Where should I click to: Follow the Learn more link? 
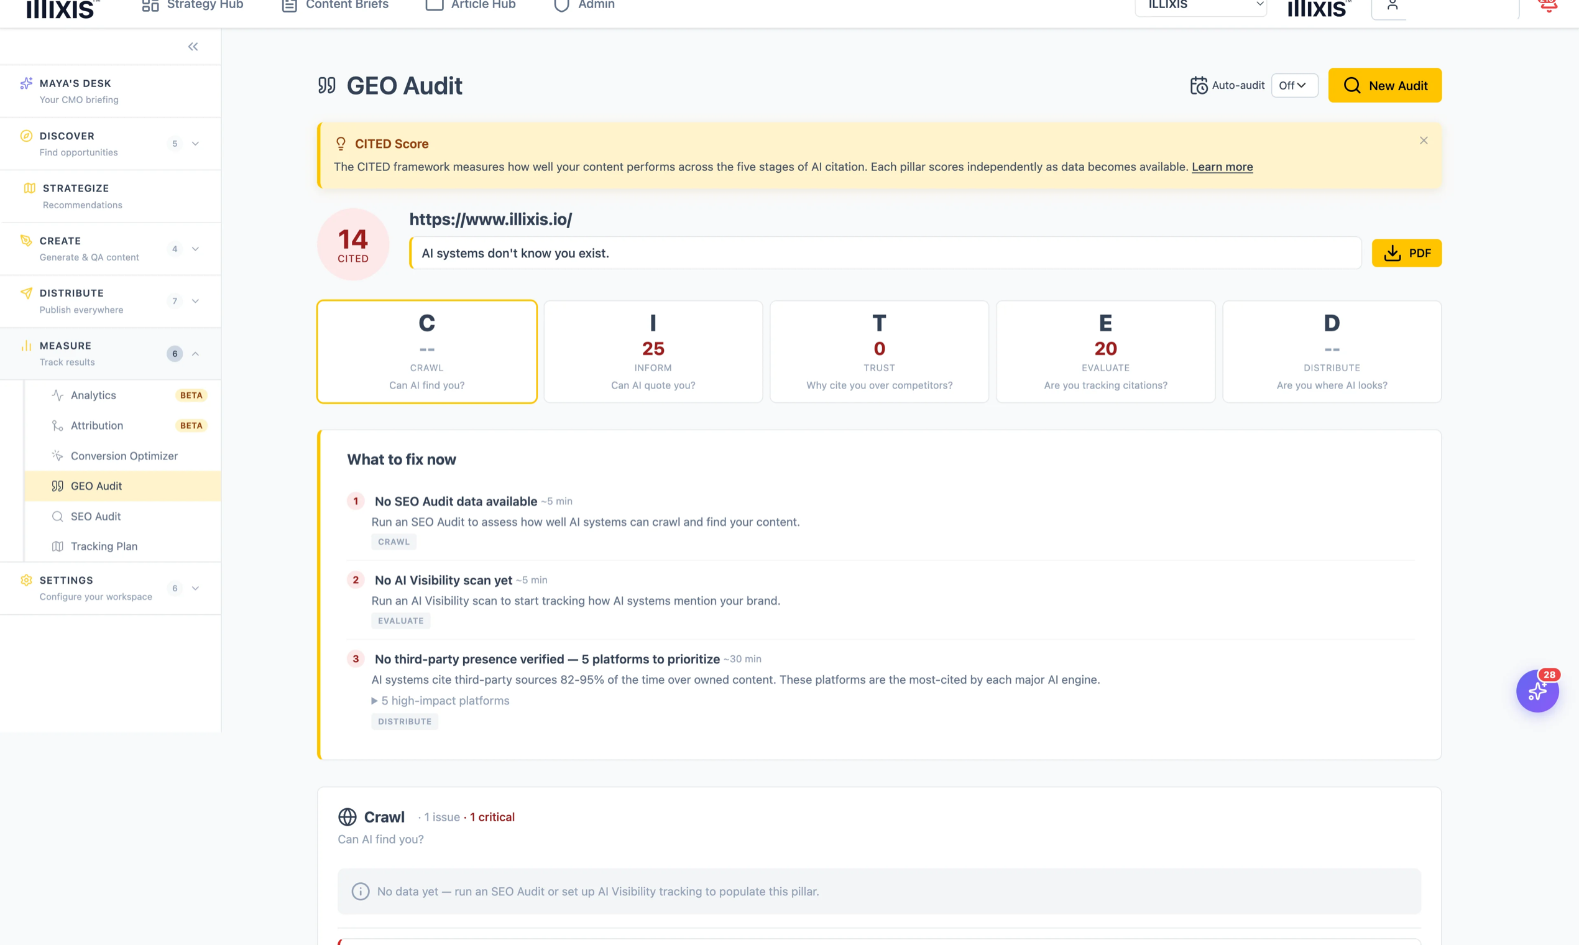click(1222, 167)
